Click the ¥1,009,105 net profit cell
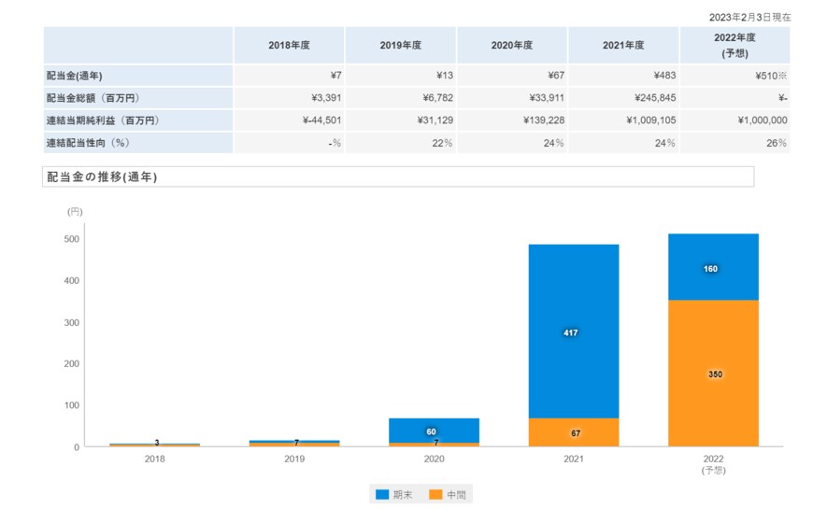Screen dimensions: 813x509 pyautogui.click(x=623, y=120)
